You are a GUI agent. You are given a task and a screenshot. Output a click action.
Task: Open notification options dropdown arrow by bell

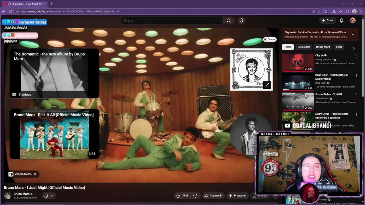click(x=52, y=196)
